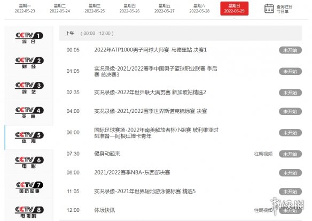Click program title 体坛快讯
This screenshot has height=221, width=312.
point(105,210)
